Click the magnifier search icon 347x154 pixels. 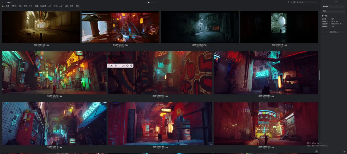tap(298, 2)
